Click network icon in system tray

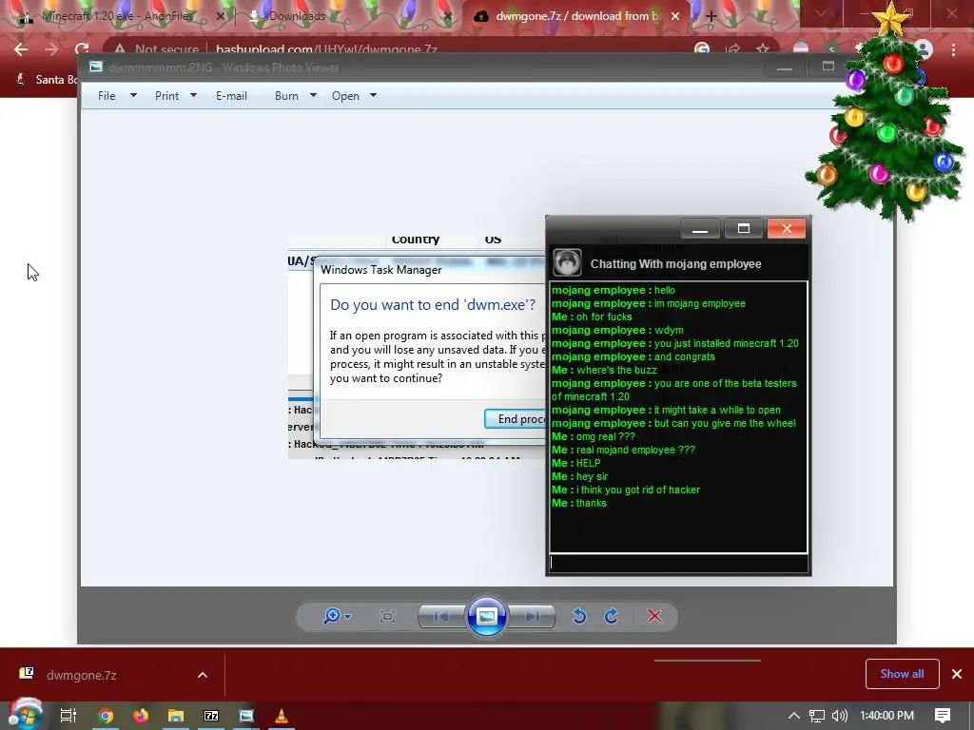817,716
